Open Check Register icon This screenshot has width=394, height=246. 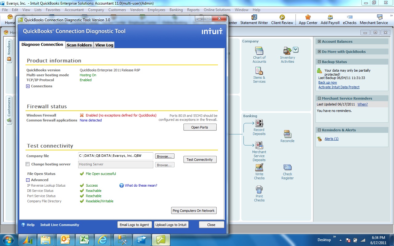287,167
